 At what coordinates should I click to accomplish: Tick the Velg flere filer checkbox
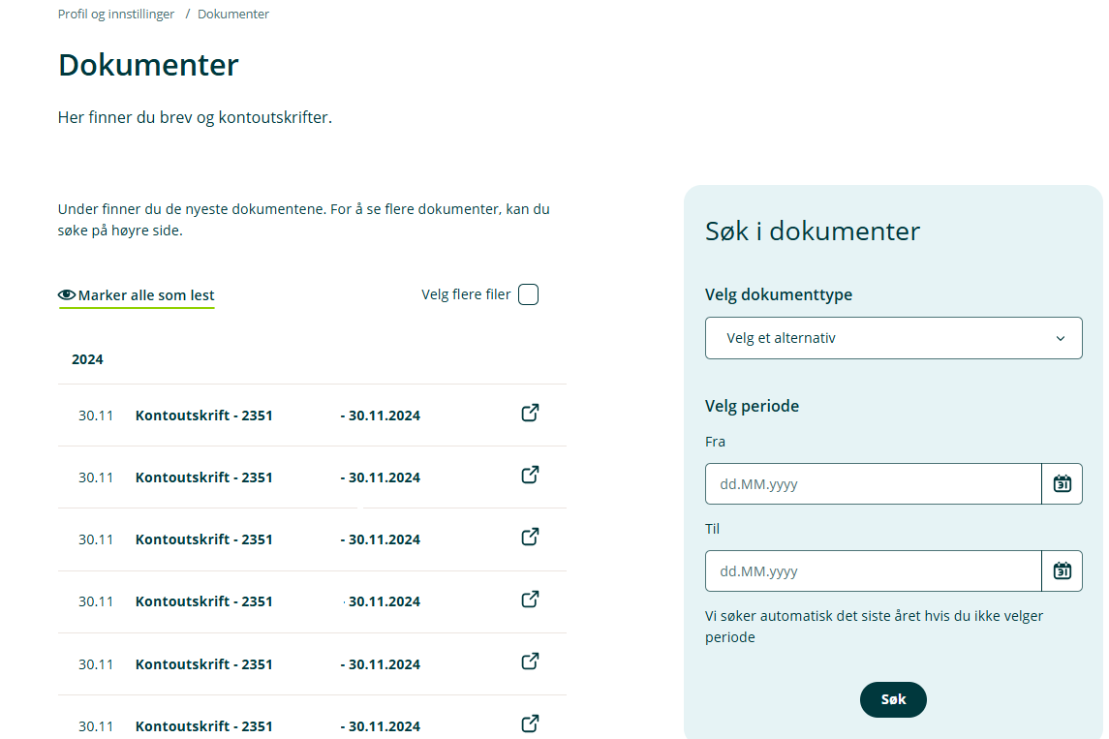[x=528, y=294]
